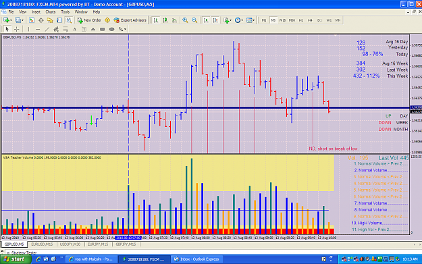Image resolution: width=422 pixels, height=264 pixels.
Task: Open the New Chart icon
Action: 6,20
